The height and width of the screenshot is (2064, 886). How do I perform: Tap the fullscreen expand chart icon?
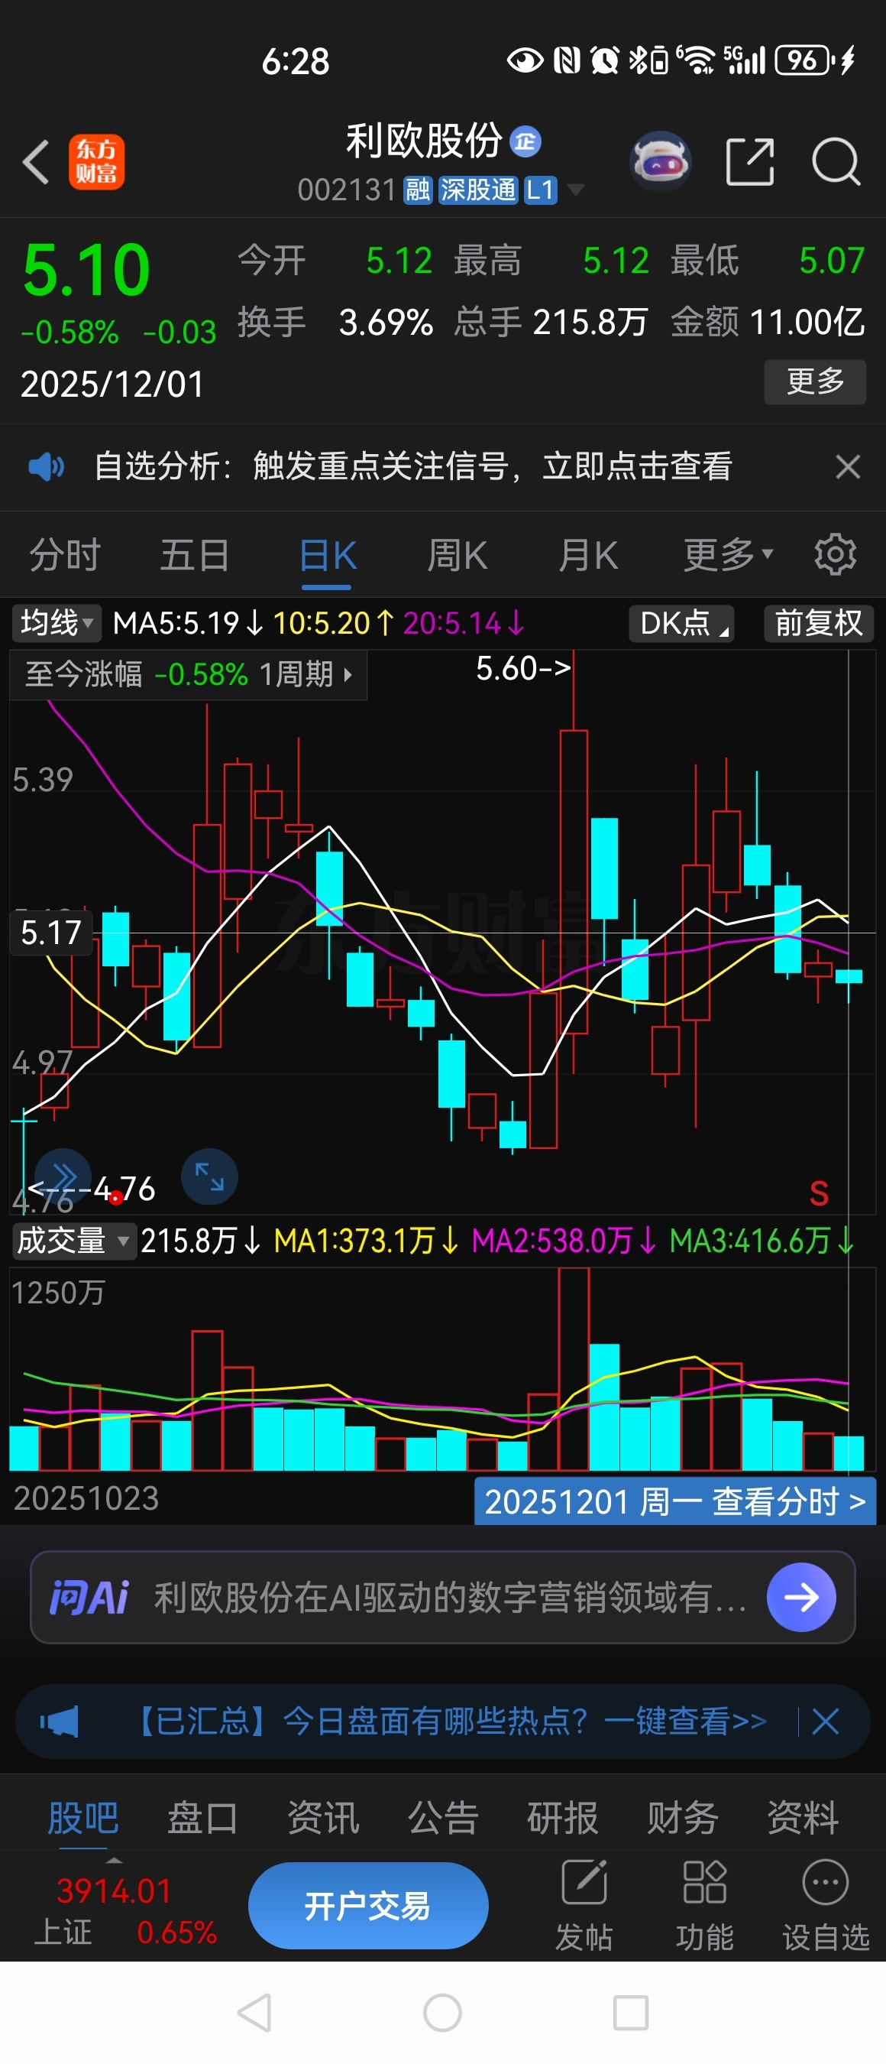pyautogui.click(x=210, y=1177)
